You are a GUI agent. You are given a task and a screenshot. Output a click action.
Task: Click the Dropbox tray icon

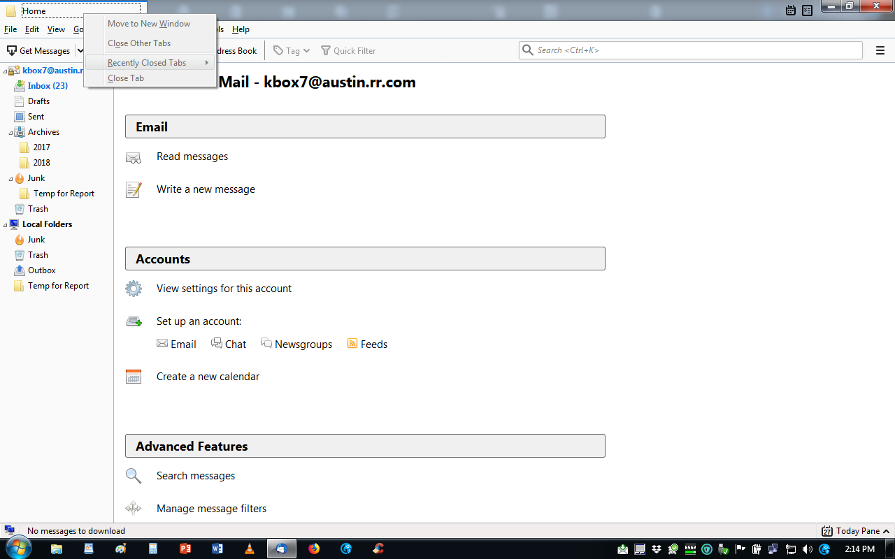[656, 549]
